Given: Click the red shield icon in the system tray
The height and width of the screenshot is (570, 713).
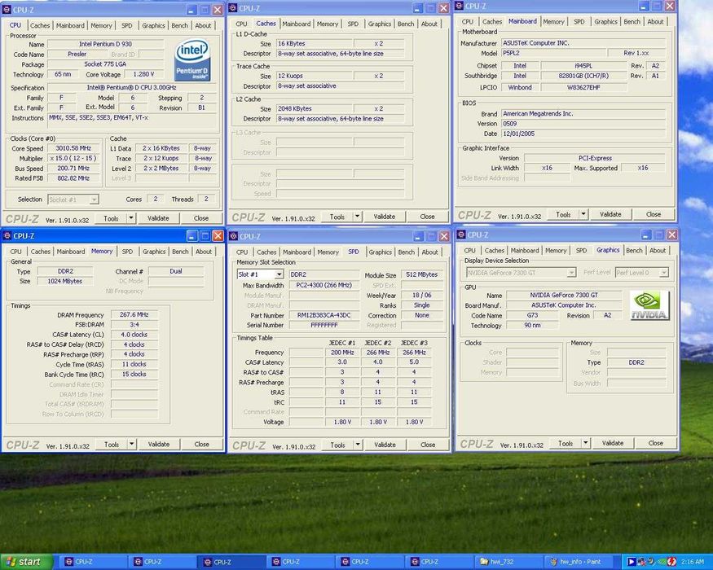Looking at the screenshot, I should click(x=671, y=562).
